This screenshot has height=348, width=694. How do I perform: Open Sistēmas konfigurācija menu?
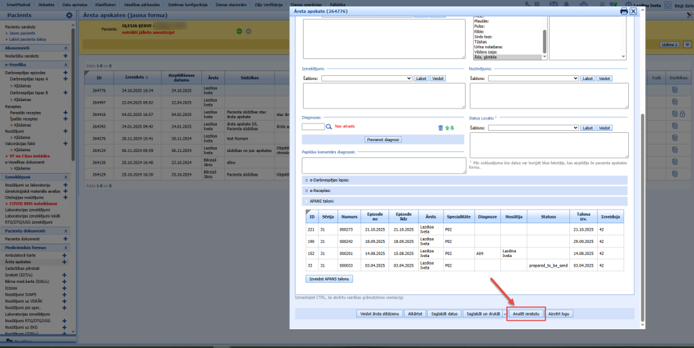tap(188, 5)
